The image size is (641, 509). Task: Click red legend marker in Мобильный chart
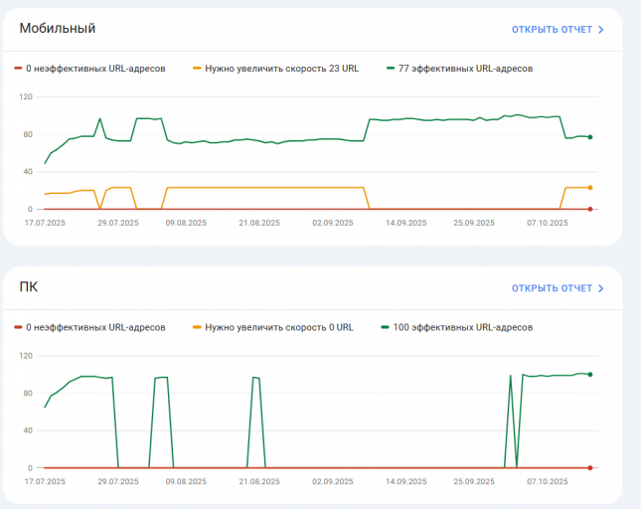[x=18, y=69]
